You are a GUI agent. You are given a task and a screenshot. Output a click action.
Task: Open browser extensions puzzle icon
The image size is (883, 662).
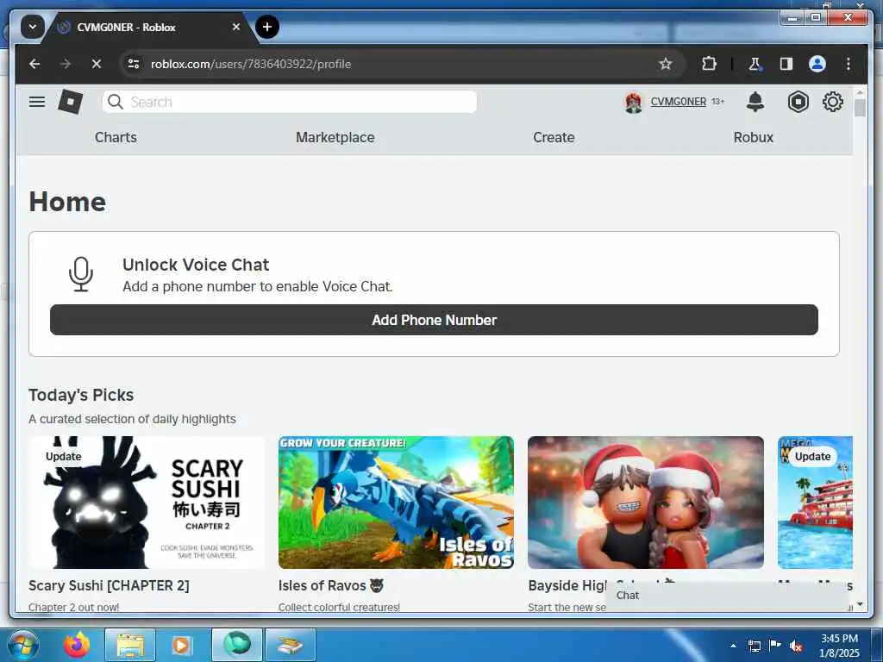click(709, 64)
